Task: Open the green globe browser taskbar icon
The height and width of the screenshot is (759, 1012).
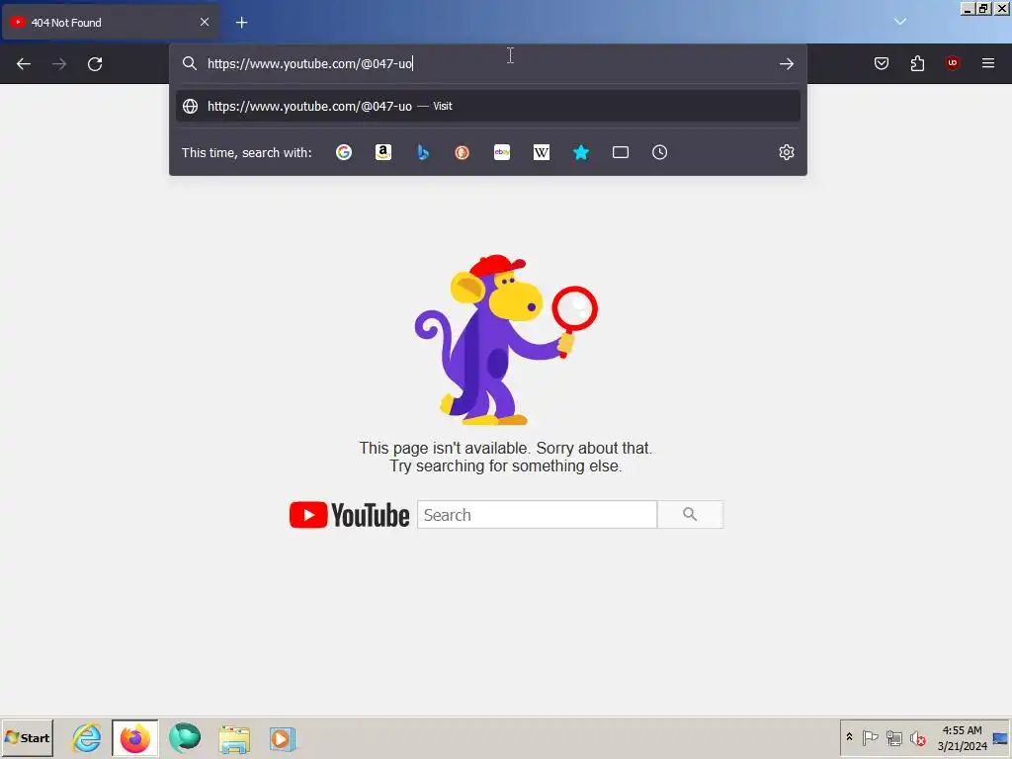Action: point(185,737)
